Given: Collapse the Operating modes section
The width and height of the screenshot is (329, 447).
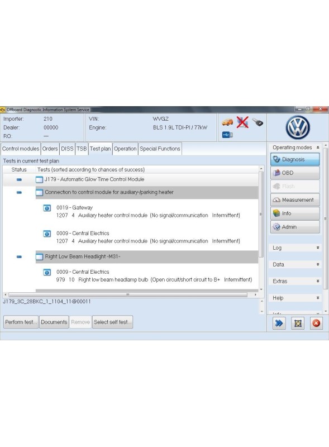Looking at the screenshot, I should [318, 148].
